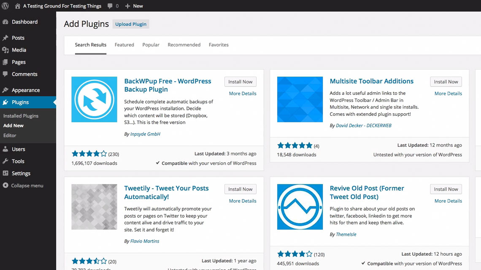Click 'Last Updated: 12 hours ago' text

pyautogui.click(x=432, y=254)
